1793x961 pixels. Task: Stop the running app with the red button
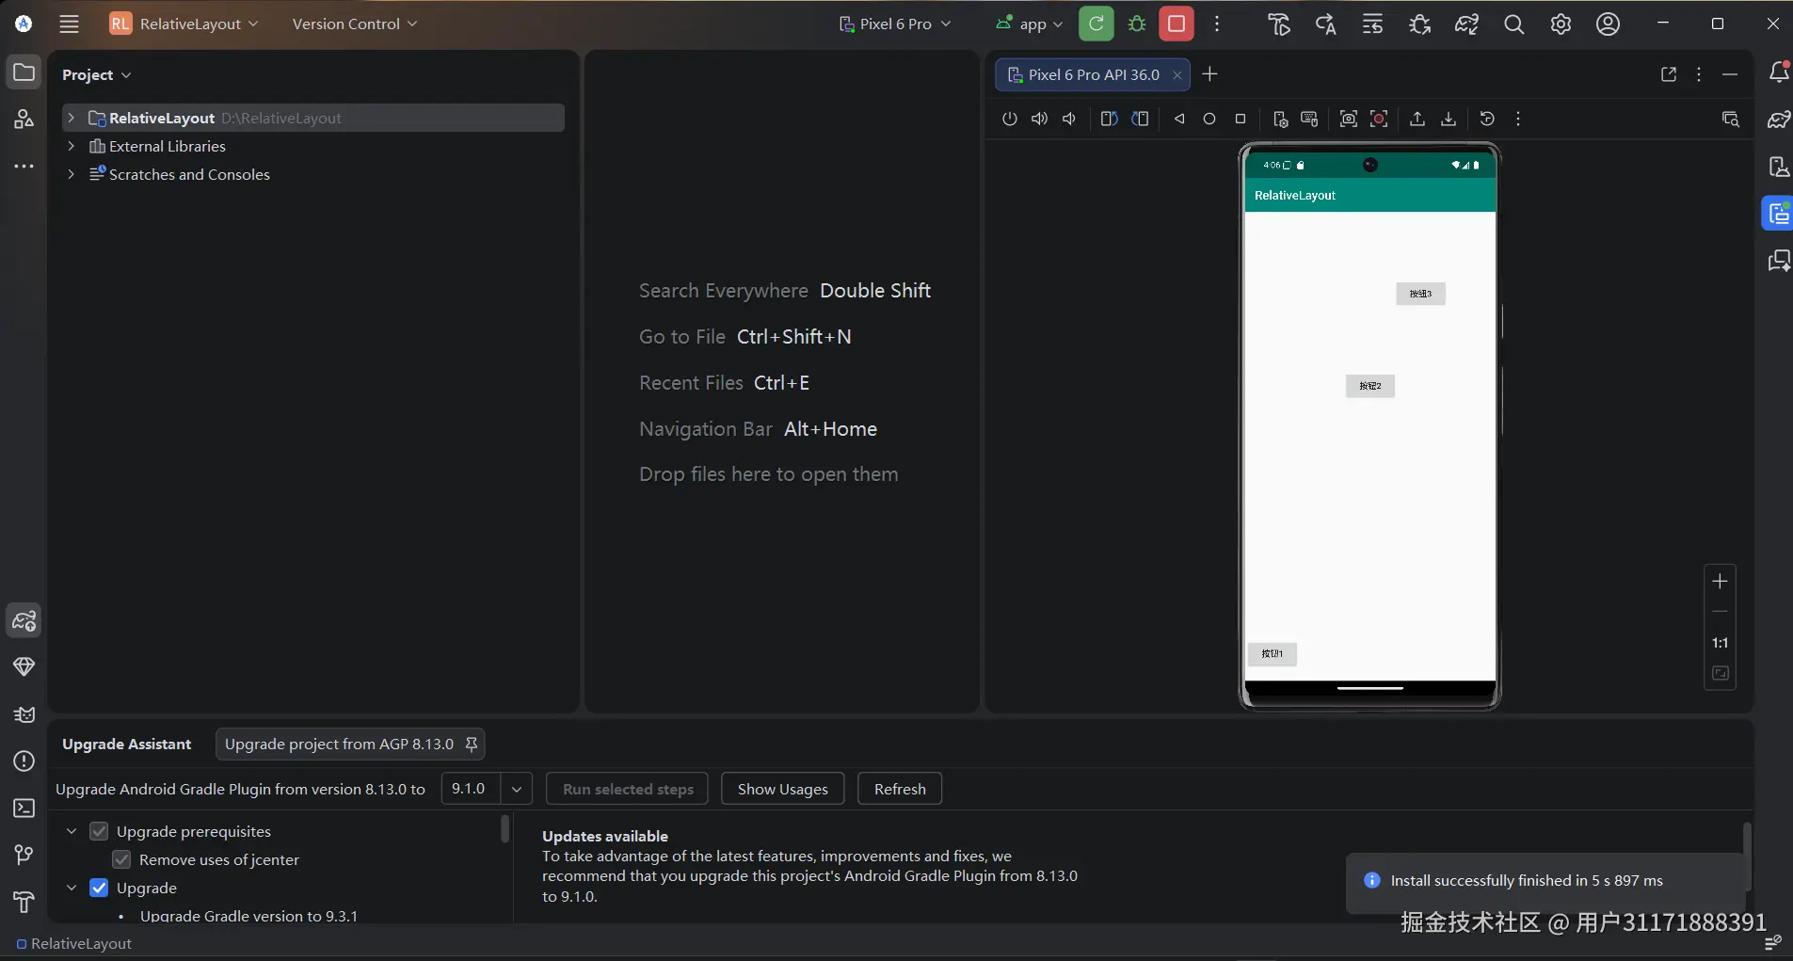coord(1177,24)
